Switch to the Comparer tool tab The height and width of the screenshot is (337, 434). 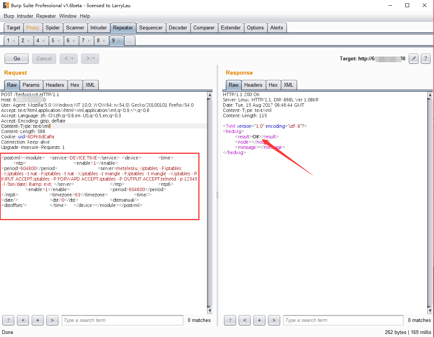(204, 28)
